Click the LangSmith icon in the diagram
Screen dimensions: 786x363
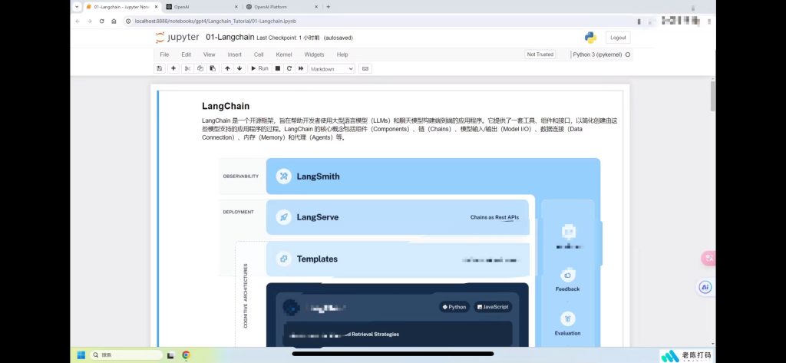coord(284,176)
